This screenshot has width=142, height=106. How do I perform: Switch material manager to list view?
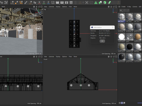[x=120, y=103]
